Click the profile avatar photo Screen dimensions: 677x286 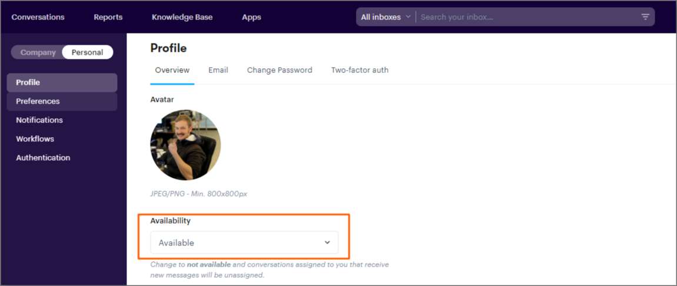tap(185, 145)
